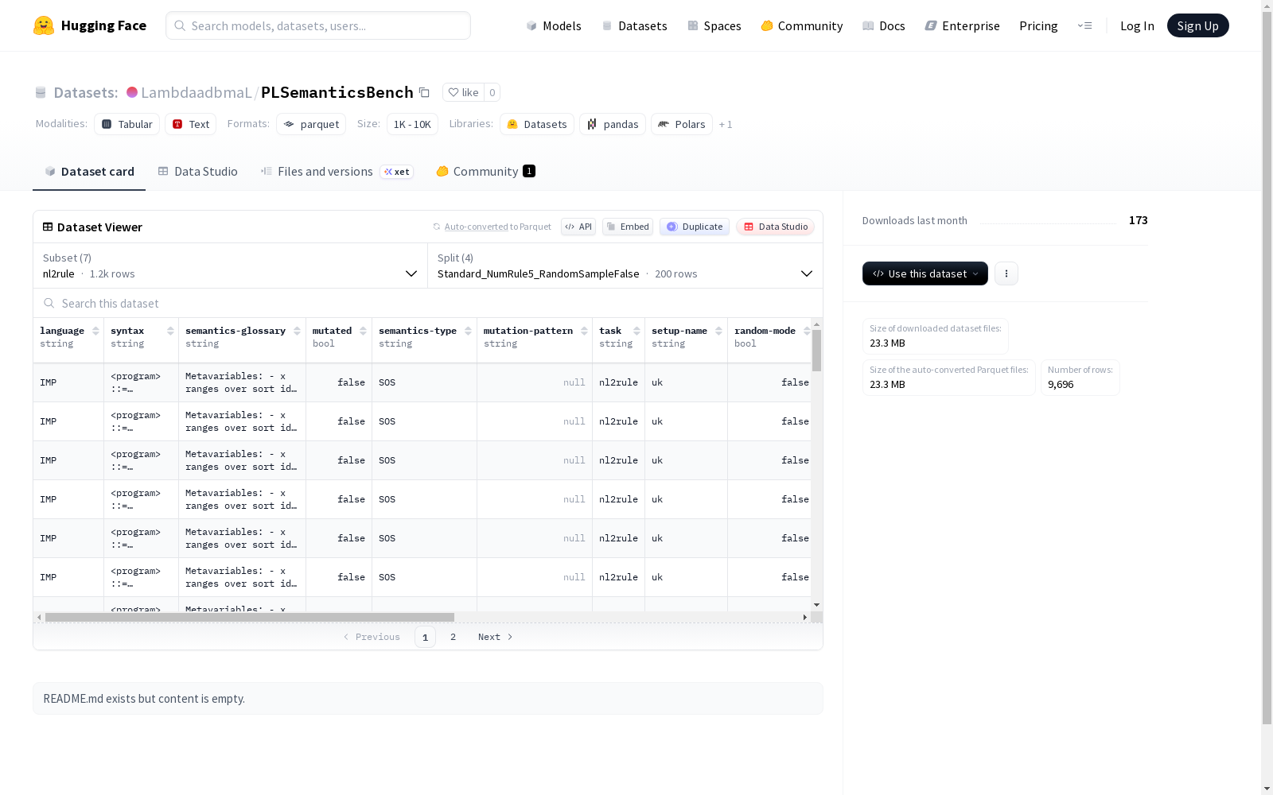The image size is (1273, 795).
Task: Expand the Split dropdown
Action: [x=625, y=266]
